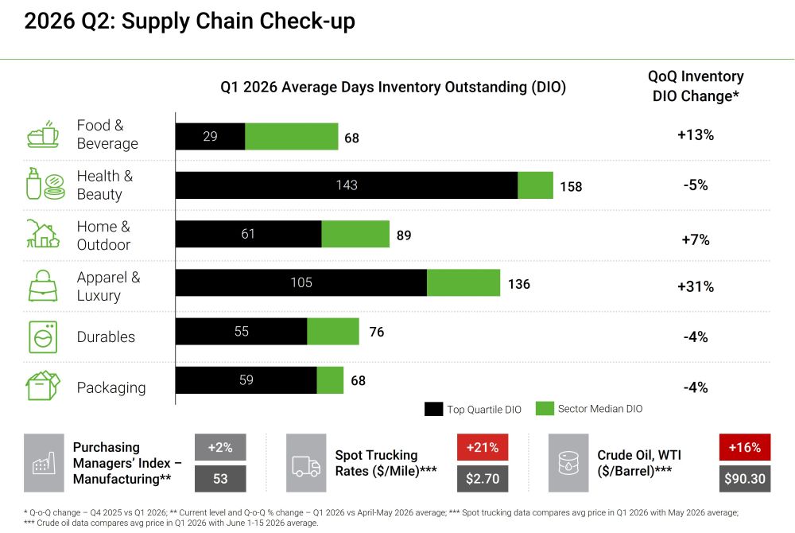795x533 pixels.
Task: Select the Apparel & Luxury green bar segment
Action: tap(463, 282)
